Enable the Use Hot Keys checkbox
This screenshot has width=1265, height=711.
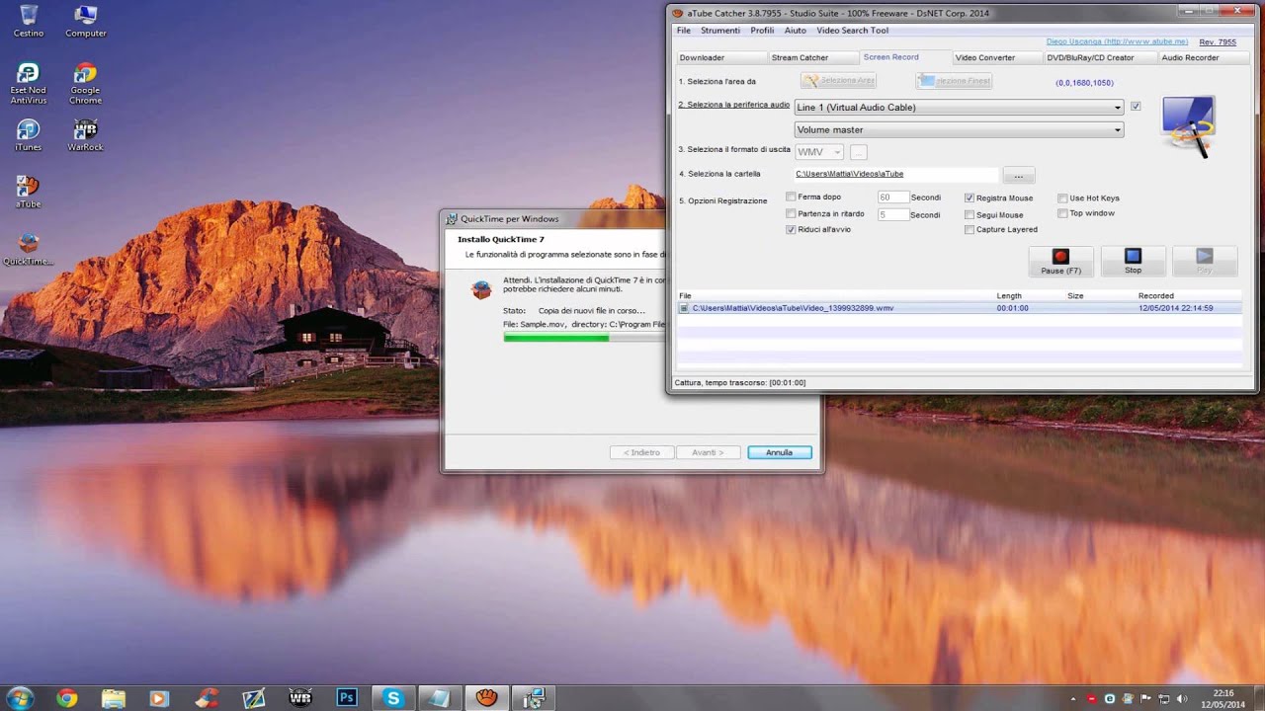1062,197
